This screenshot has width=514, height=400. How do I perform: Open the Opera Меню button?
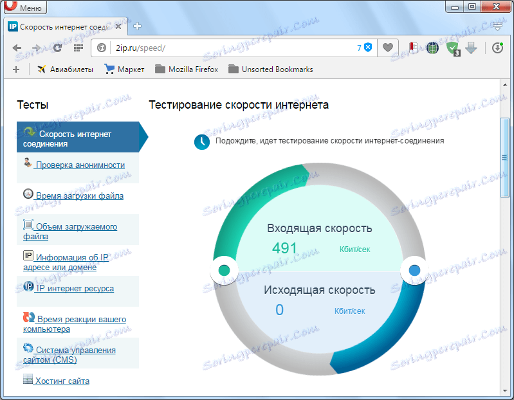[x=25, y=7]
